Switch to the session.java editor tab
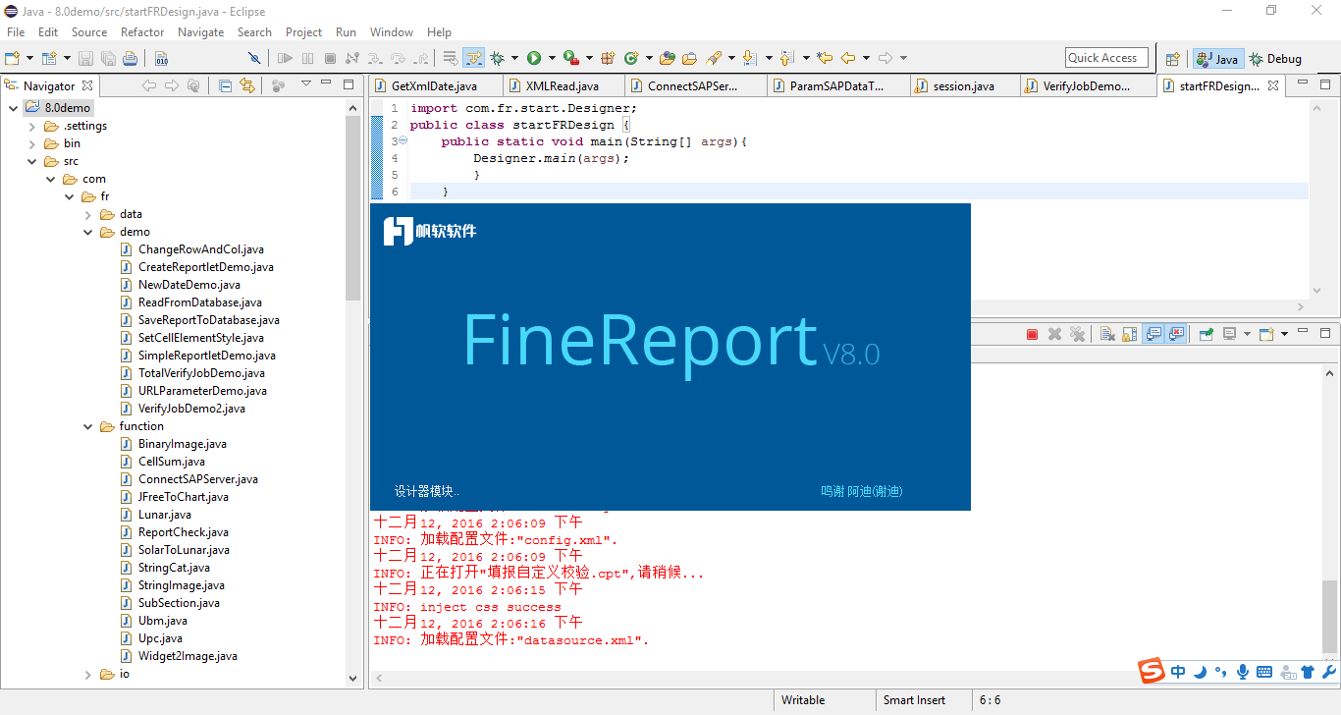Screen dimensions: 1341x715 [964, 86]
